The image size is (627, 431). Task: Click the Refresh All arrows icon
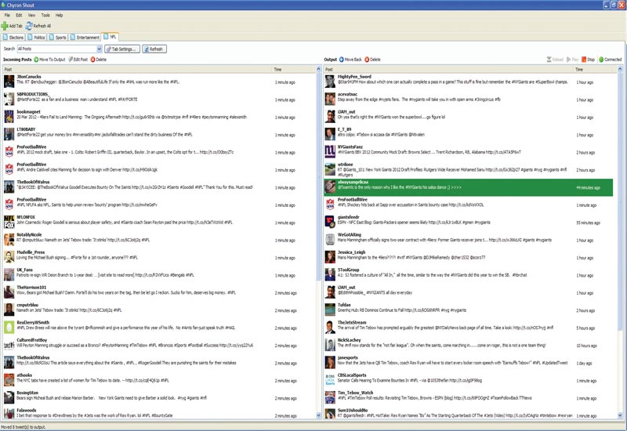[x=29, y=26]
